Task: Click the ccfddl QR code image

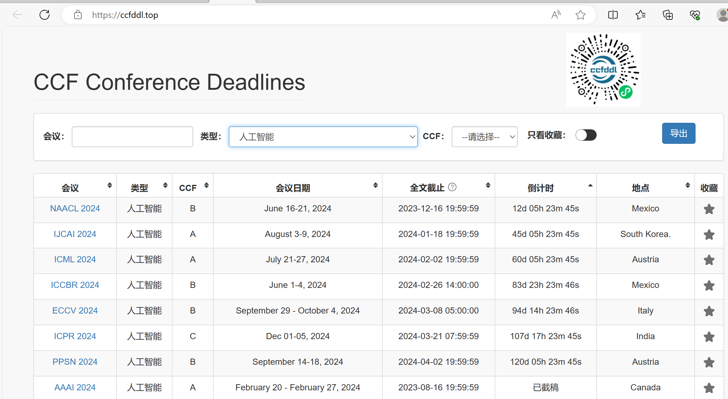Action: [603, 70]
